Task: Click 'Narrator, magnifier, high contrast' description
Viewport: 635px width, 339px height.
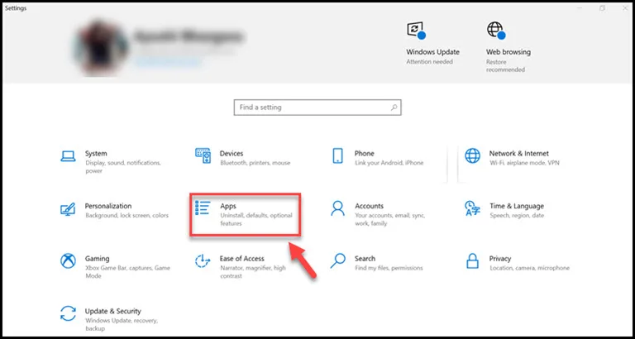Action: (x=253, y=272)
